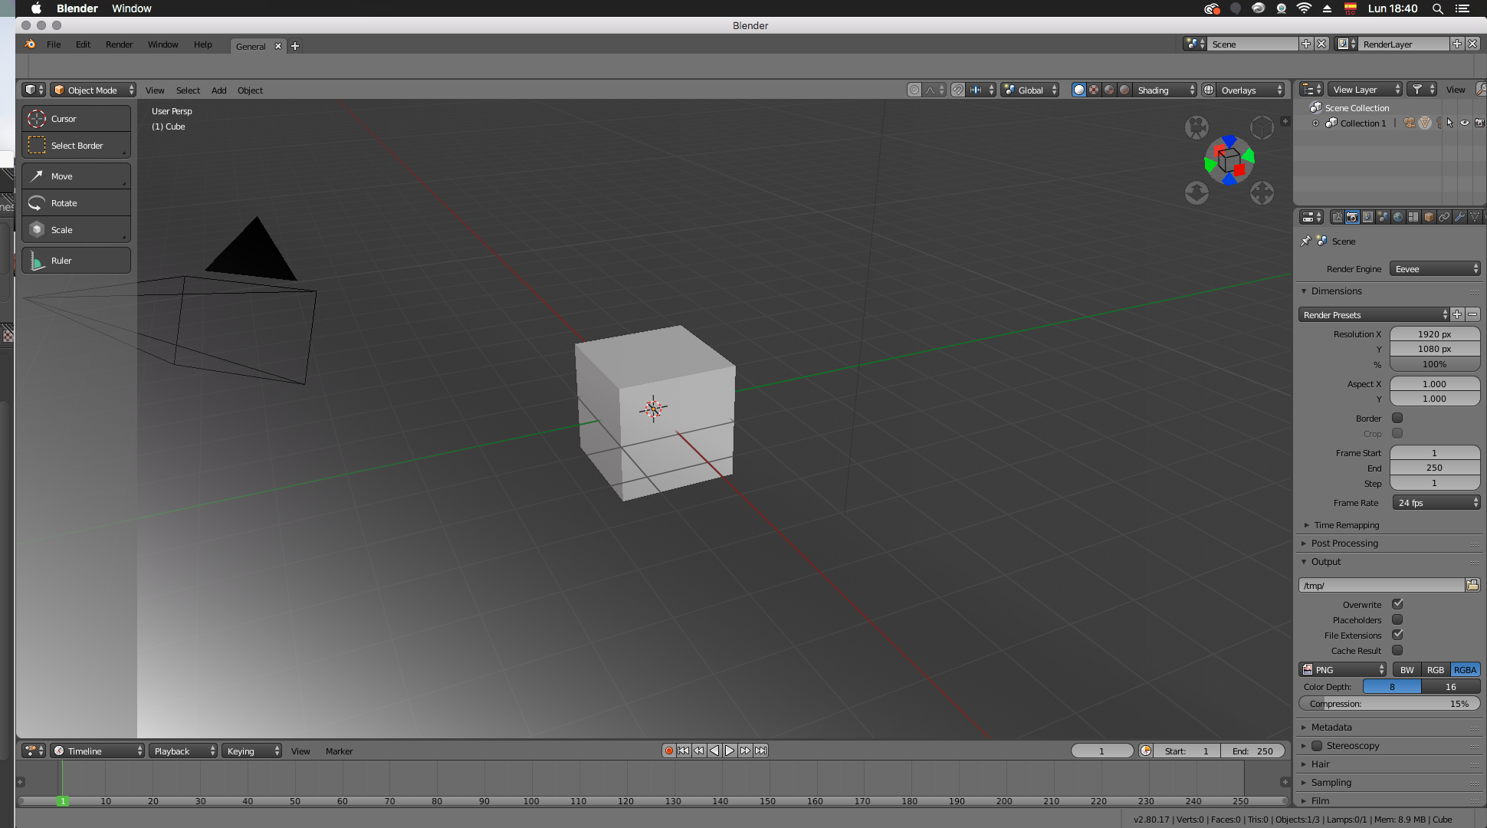Open the Frame Rate 24 fps dropdown
Screen dimensions: 1487x828
click(x=1436, y=503)
